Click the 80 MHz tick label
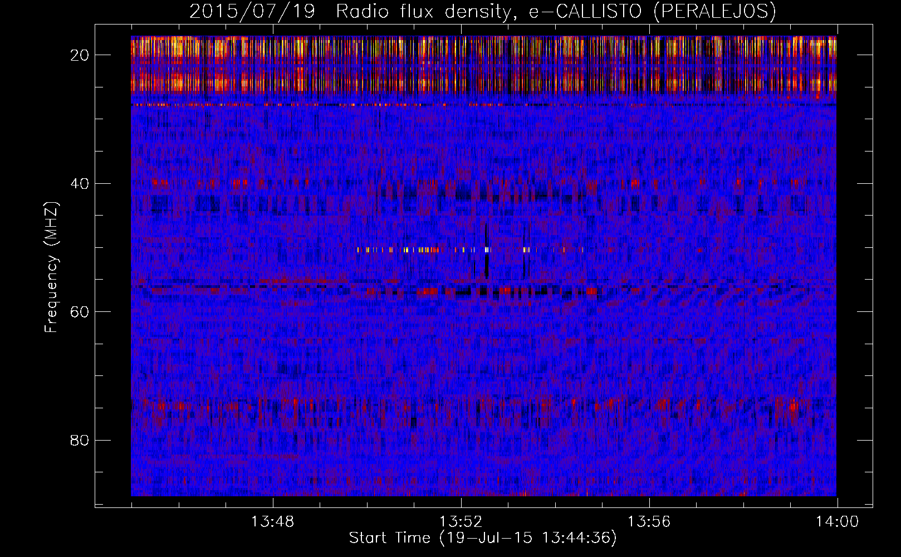The image size is (901, 557). 80,440
